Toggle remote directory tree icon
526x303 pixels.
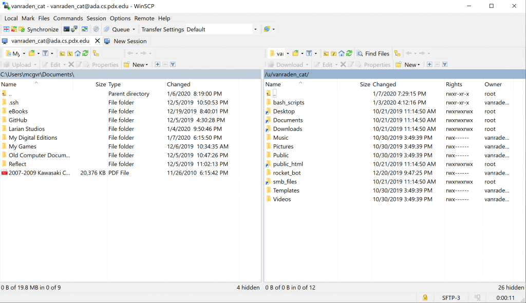pyautogui.click(x=397, y=53)
